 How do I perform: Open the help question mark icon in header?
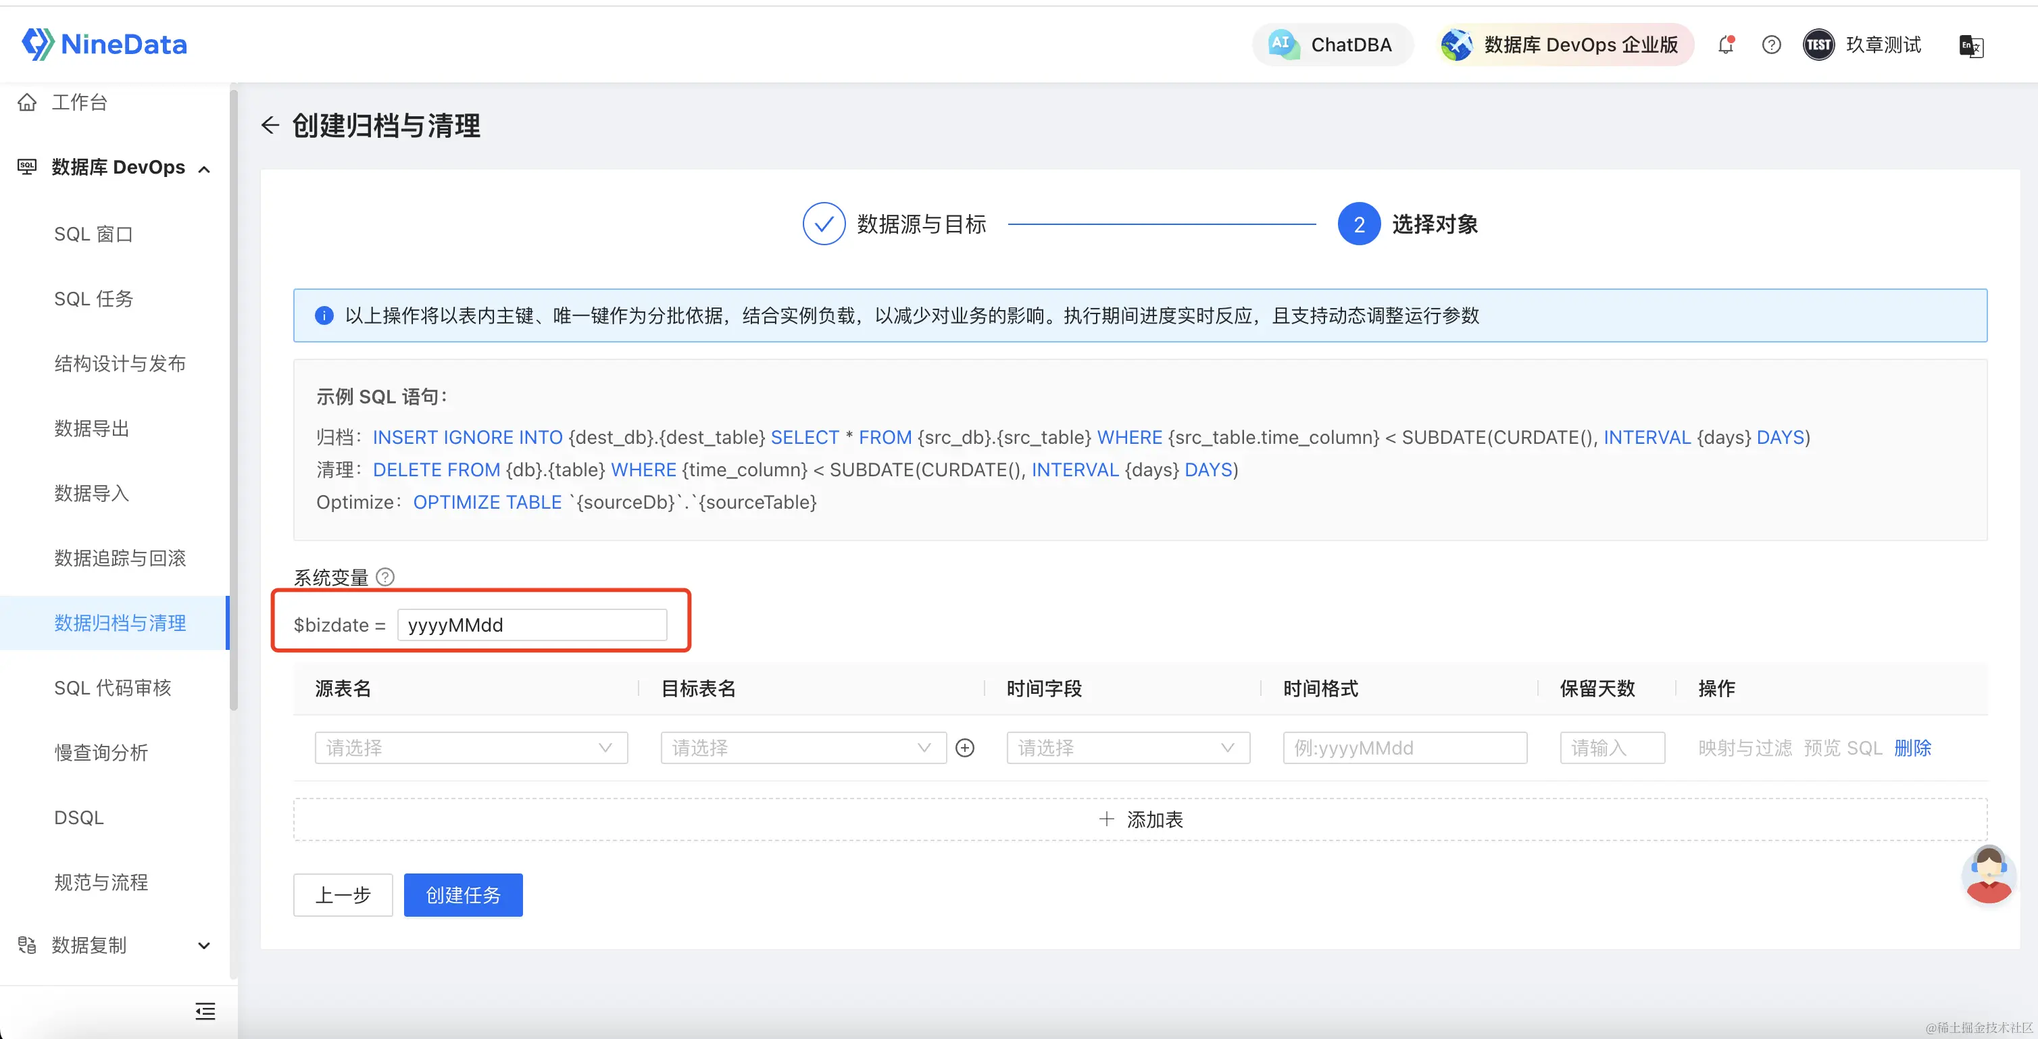pos(1771,45)
